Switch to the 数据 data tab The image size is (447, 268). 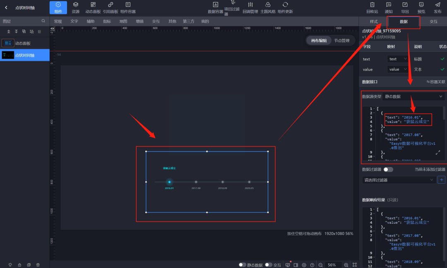404,22
